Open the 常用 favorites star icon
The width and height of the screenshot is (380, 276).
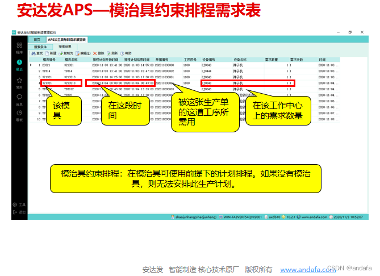19,80
